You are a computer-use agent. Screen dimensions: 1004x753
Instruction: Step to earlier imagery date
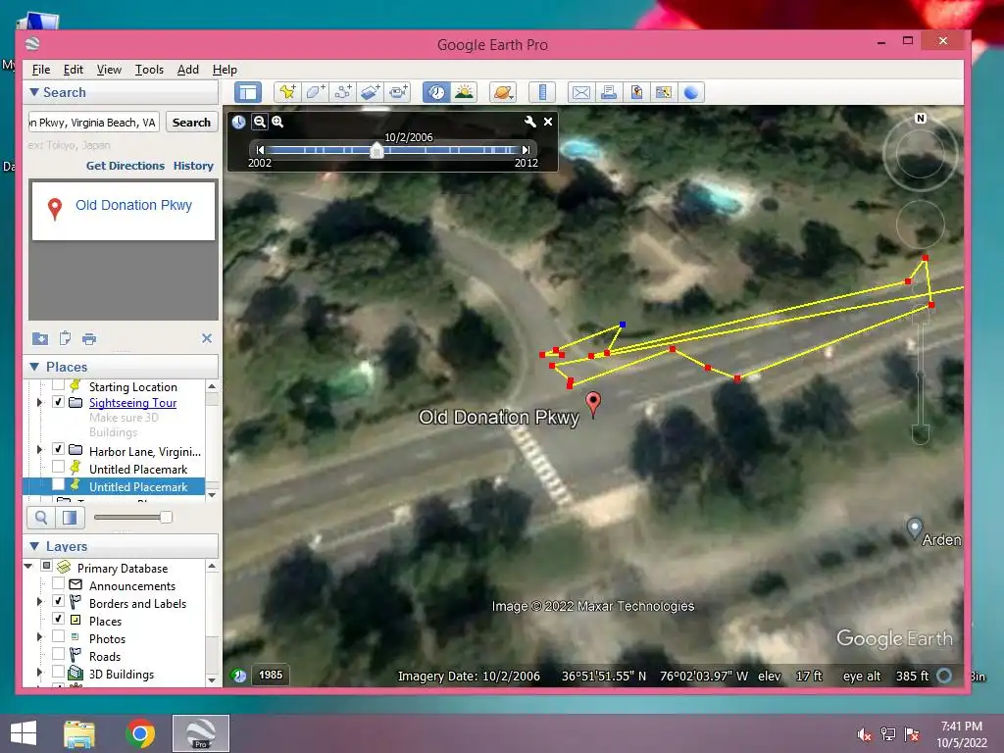pos(260,150)
